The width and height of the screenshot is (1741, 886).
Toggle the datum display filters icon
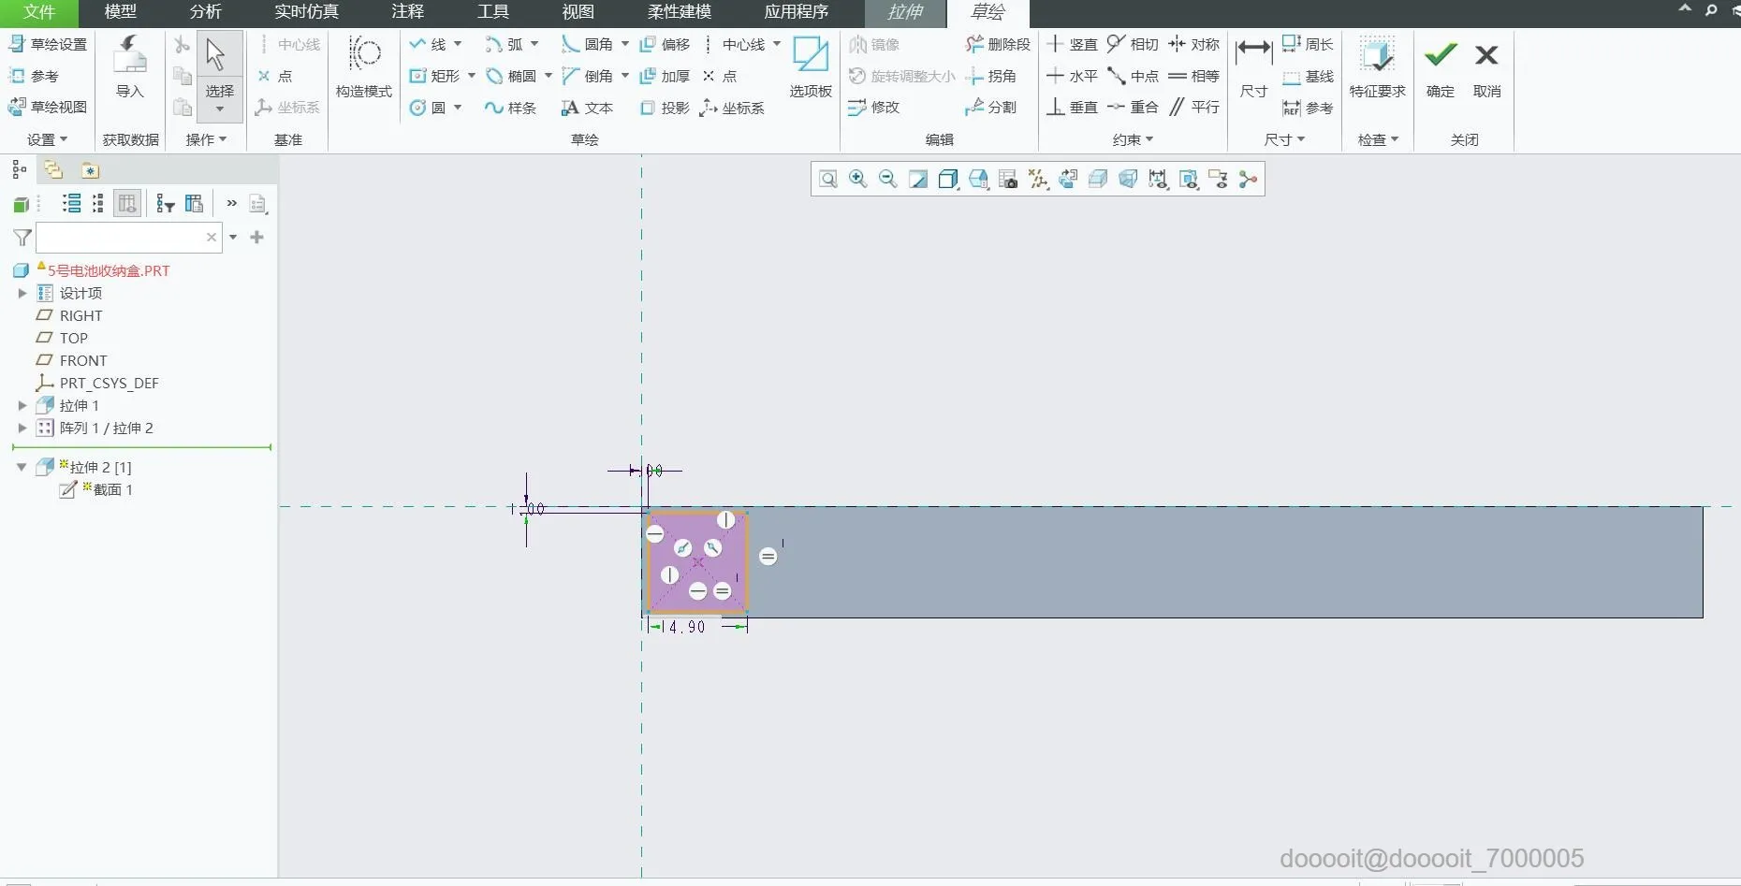pyautogui.click(x=1038, y=179)
